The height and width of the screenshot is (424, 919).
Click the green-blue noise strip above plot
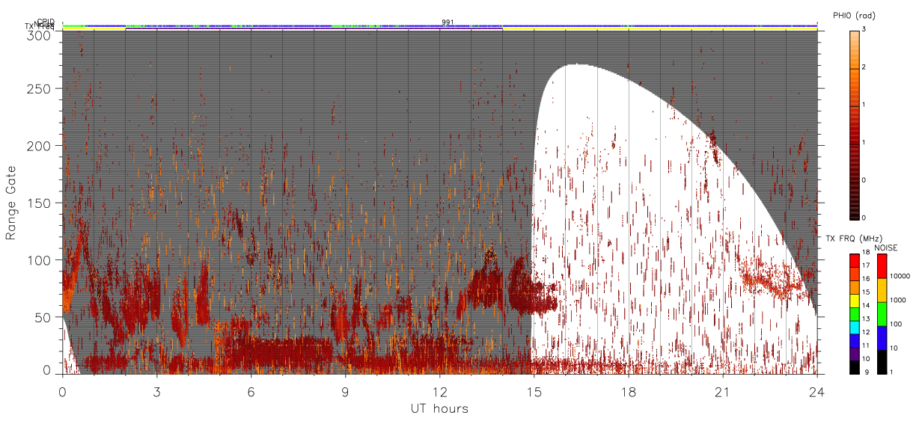click(440, 25)
